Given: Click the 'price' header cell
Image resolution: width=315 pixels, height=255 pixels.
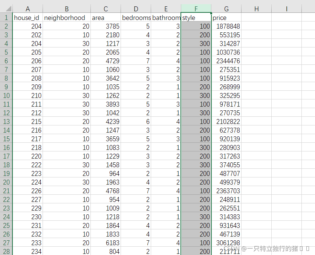Looking at the screenshot, I should (226, 17).
